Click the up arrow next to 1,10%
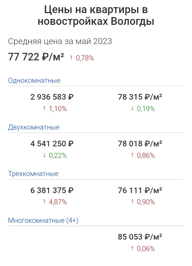This screenshot has width=192, height=266. [x=44, y=109]
